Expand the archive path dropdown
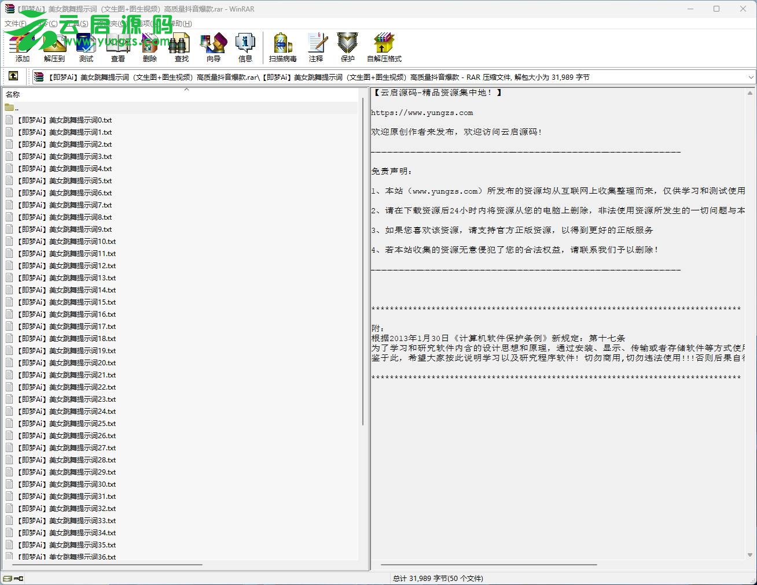The width and height of the screenshot is (757, 585). pos(751,77)
